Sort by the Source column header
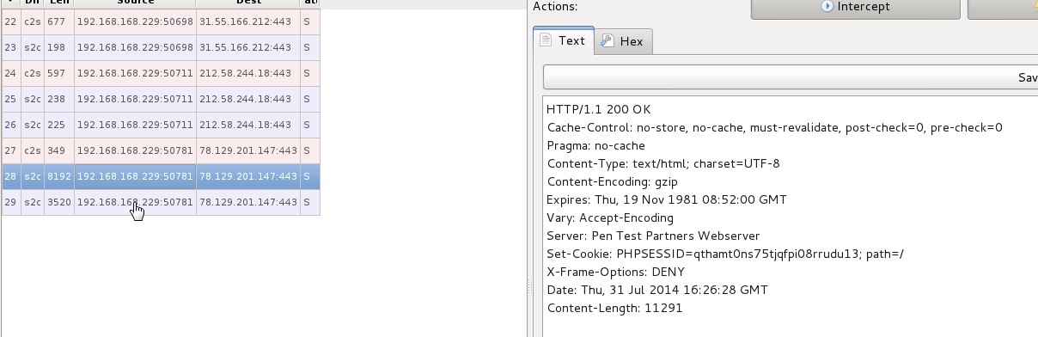This screenshot has height=337, width=1038. point(135,3)
